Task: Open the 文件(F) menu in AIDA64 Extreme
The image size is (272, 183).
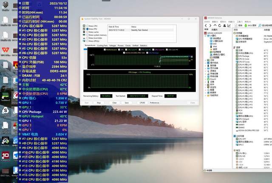Action: 207,22
